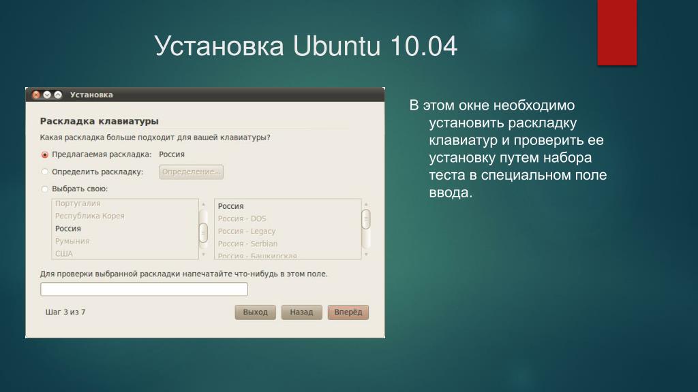The height and width of the screenshot is (392, 698).
Task: Select 'США' in the country list
Action: tap(125, 253)
